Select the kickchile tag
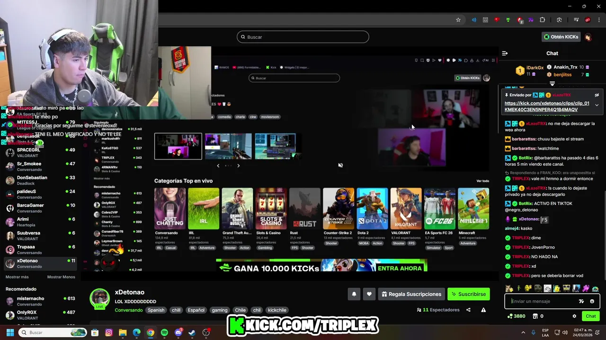 (277, 310)
